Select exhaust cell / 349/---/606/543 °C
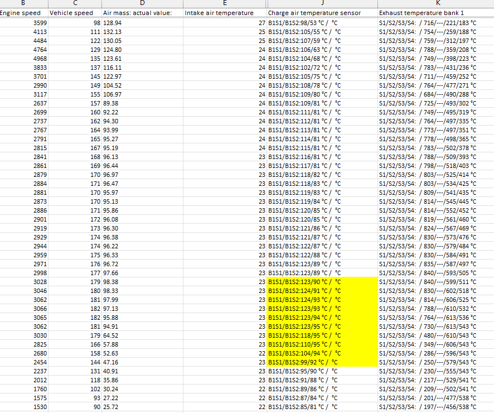 [x=436, y=344]
